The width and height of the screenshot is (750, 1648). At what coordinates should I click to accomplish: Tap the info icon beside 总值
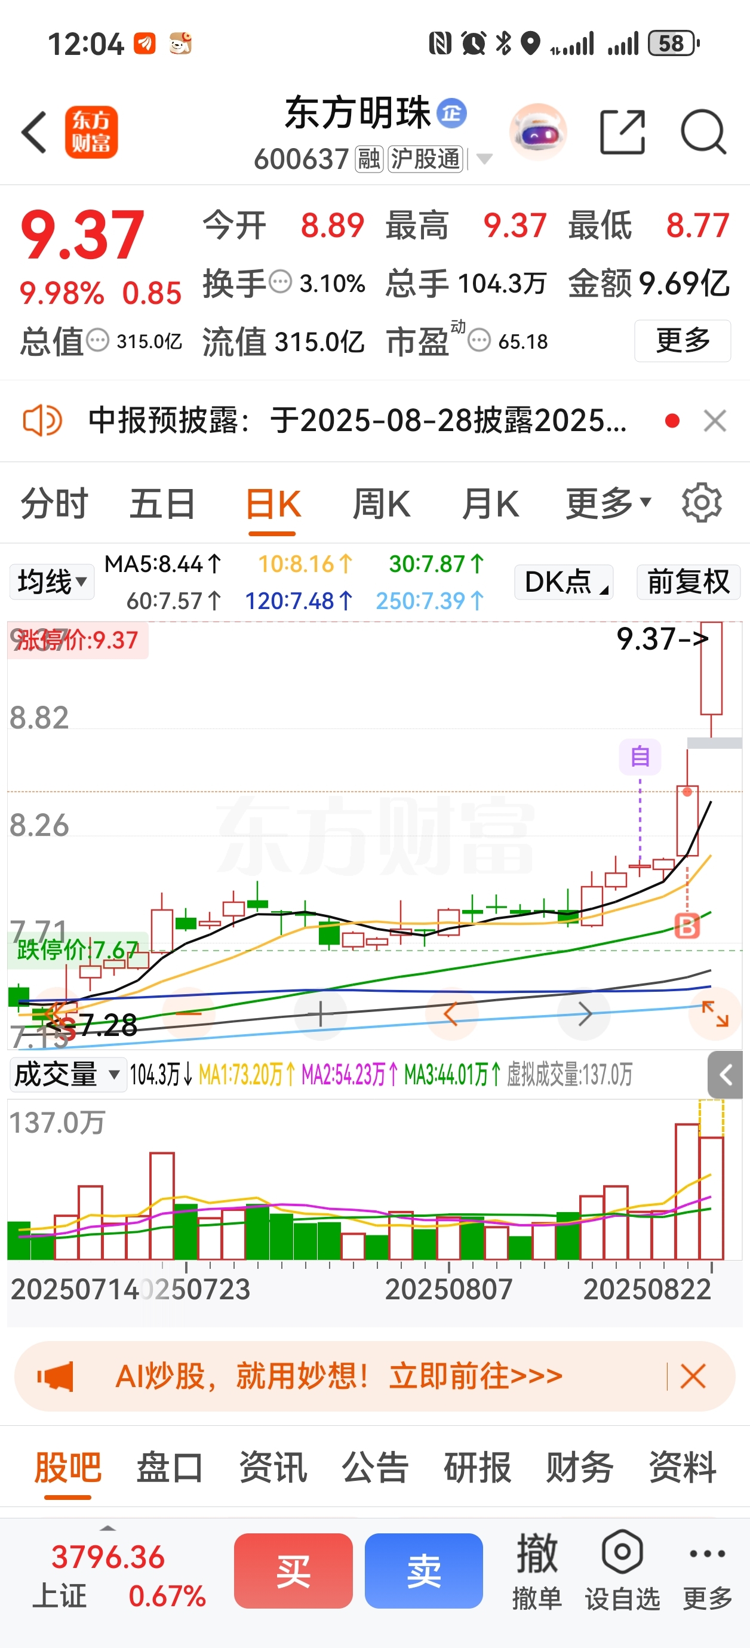(x=98, y=340)
